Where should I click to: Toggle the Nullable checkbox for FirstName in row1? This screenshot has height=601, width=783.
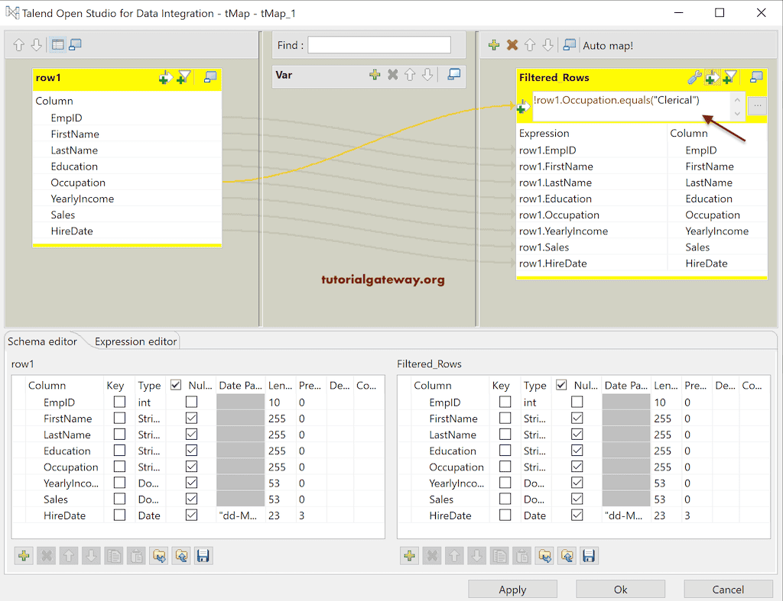[192, 418]
